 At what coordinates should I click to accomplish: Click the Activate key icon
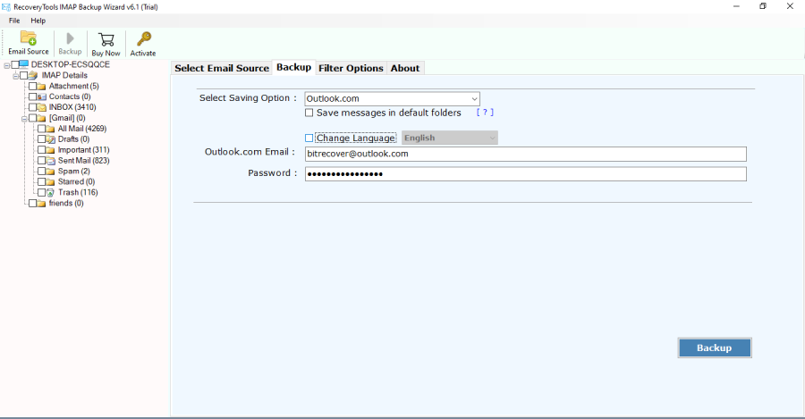point(143,38)
